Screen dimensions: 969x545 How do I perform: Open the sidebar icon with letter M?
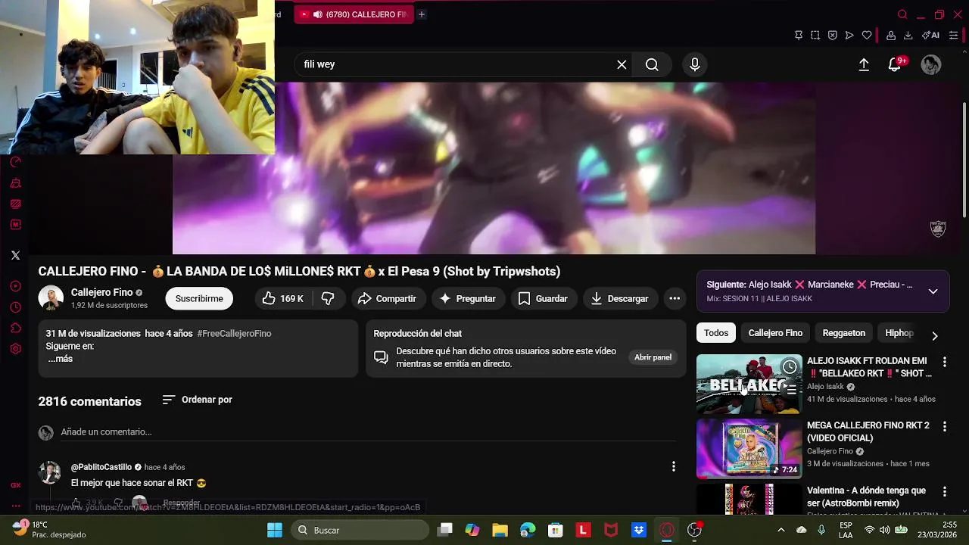point(15,225)
